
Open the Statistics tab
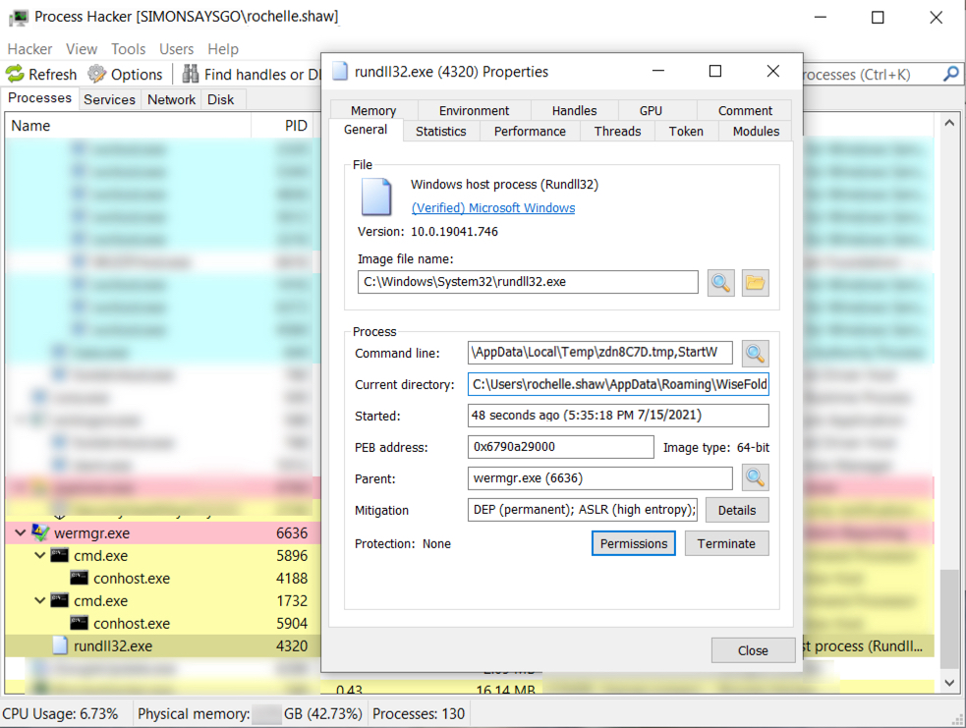(x=441, y=132)
